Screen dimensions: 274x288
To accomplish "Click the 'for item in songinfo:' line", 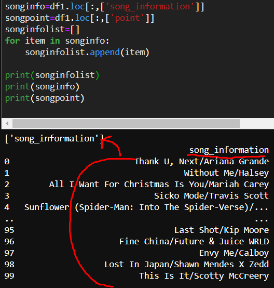I will pos(57,41).
